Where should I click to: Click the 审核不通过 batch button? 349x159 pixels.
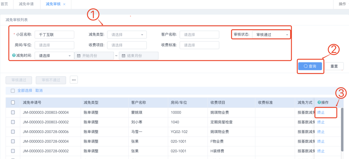coord(51,80)
